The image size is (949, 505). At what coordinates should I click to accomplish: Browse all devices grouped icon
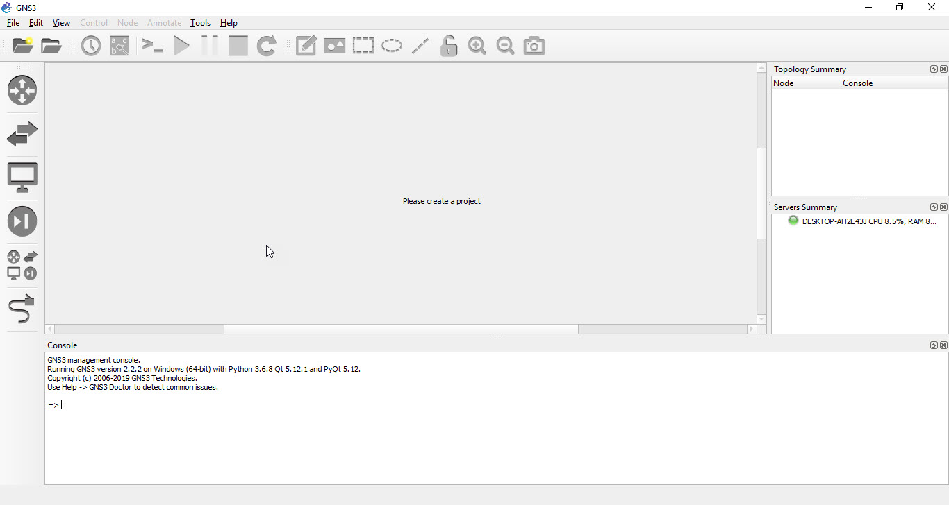coord(22,265)
